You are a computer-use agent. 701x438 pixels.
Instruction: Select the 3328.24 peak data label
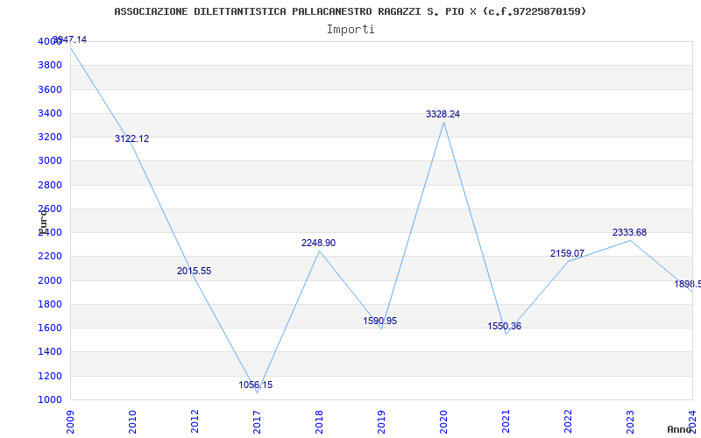[443, 114]
